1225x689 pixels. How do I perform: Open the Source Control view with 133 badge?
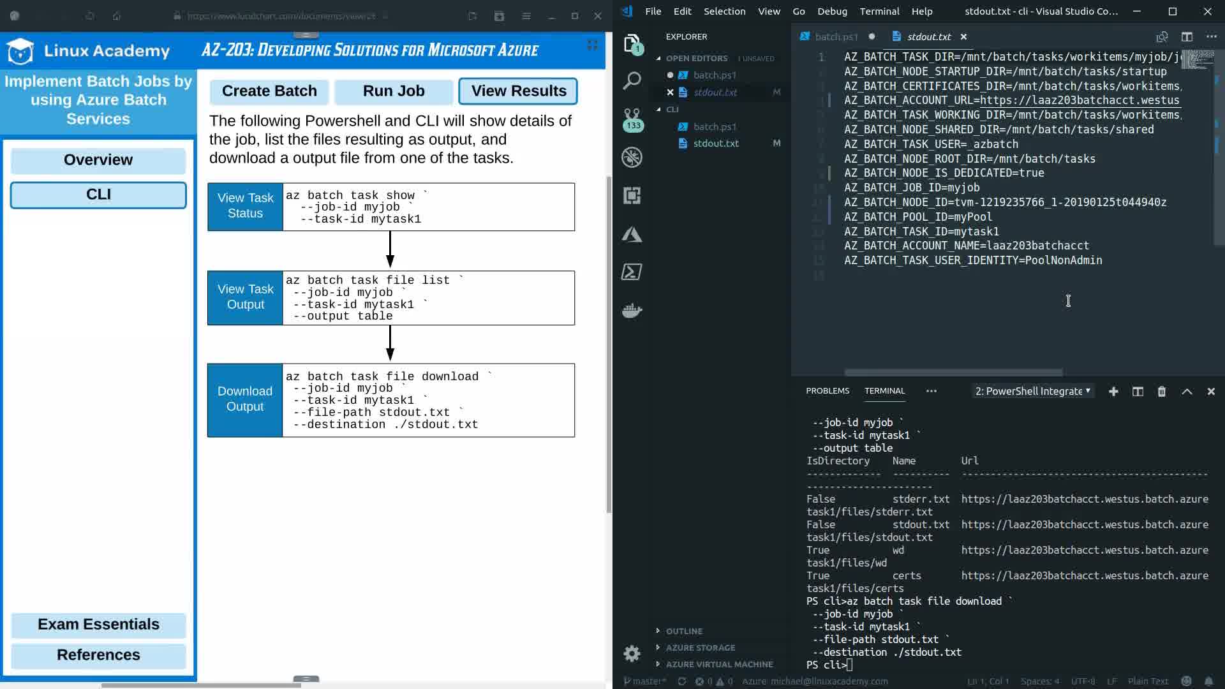632,119
